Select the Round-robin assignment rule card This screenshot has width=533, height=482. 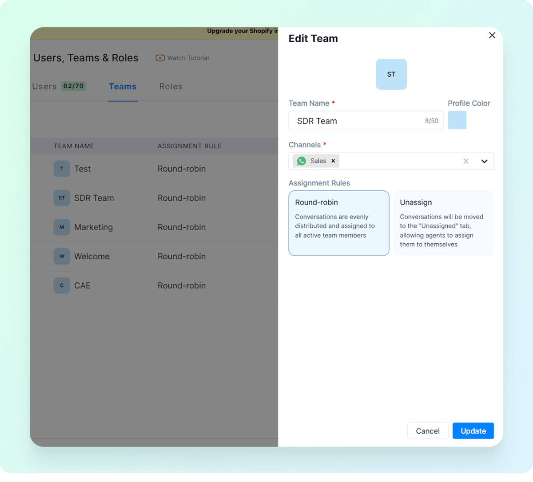338,223
